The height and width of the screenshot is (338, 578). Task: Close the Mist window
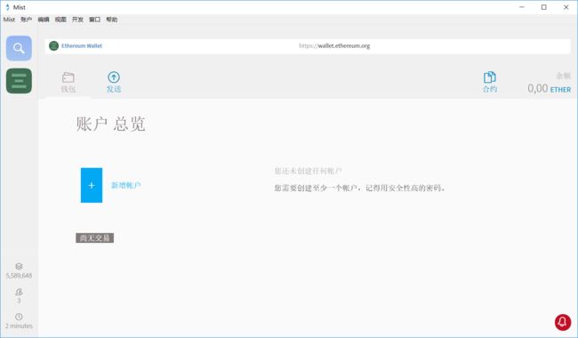[566, 7]
